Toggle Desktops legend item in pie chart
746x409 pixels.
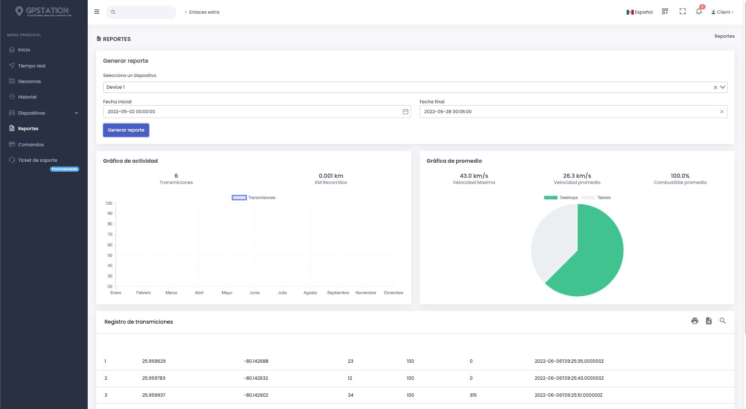coord(561,198)
